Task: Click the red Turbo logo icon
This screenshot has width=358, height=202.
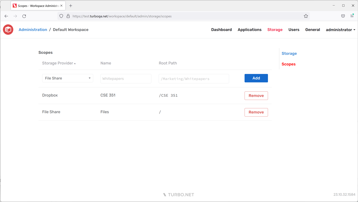Action: (x=8, y=30)
